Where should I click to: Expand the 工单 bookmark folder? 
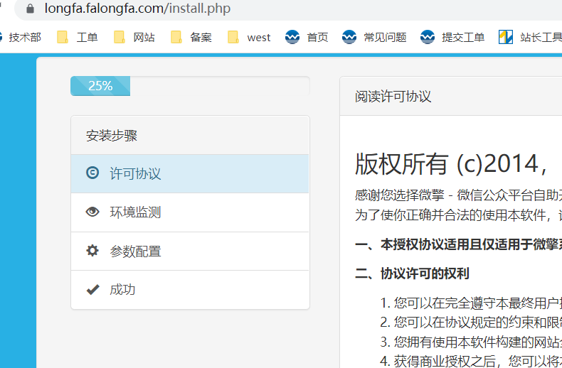[78, 37]
